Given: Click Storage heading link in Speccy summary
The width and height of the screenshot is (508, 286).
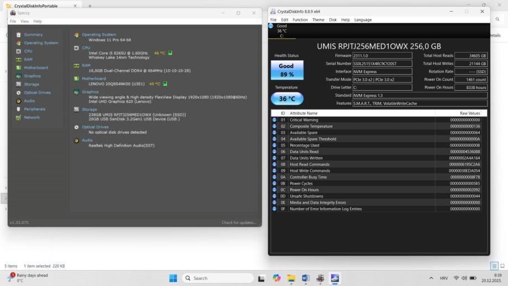Looking at the screenshot, I should (89, 110).
